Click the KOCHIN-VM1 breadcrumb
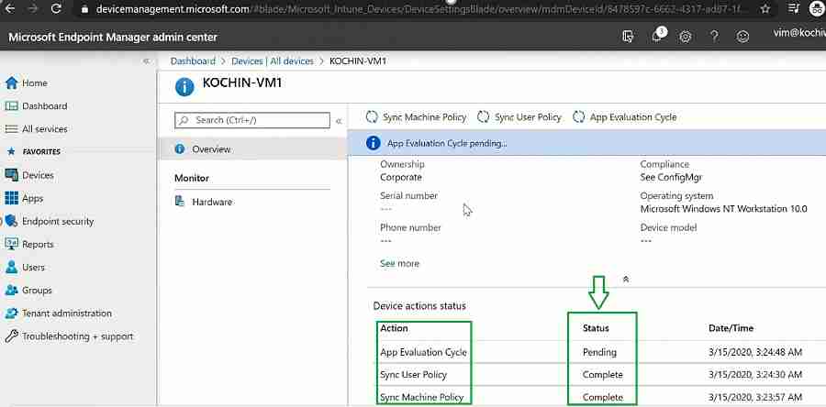Screen dimensions: 826x407 coord(358,61)
